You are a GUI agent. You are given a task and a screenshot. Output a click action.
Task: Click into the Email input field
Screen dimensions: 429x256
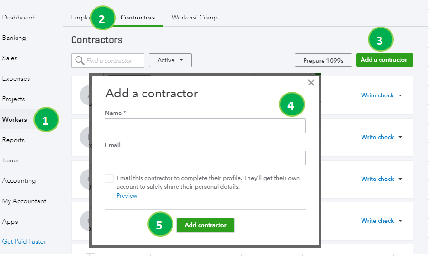205,158
